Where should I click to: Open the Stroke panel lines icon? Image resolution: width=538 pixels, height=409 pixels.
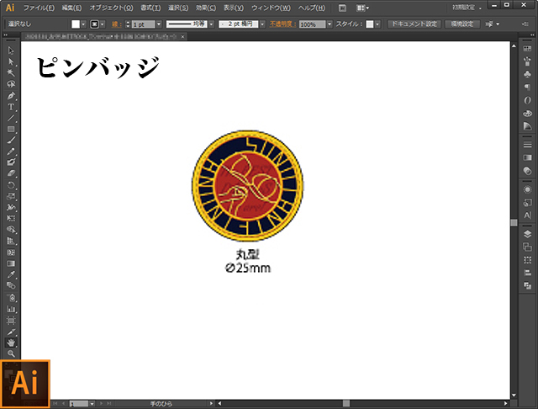(527, 145)
